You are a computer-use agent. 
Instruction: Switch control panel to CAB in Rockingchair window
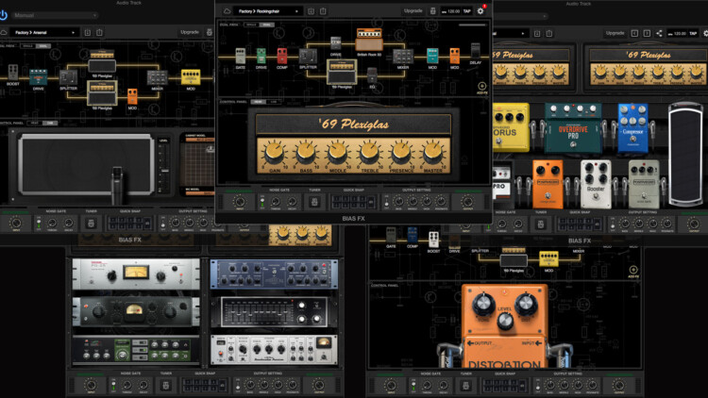click(273, 102)
